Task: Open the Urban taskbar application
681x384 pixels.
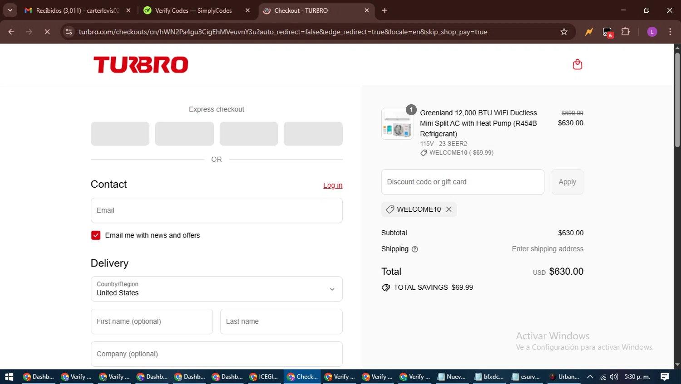Action: 564,377
